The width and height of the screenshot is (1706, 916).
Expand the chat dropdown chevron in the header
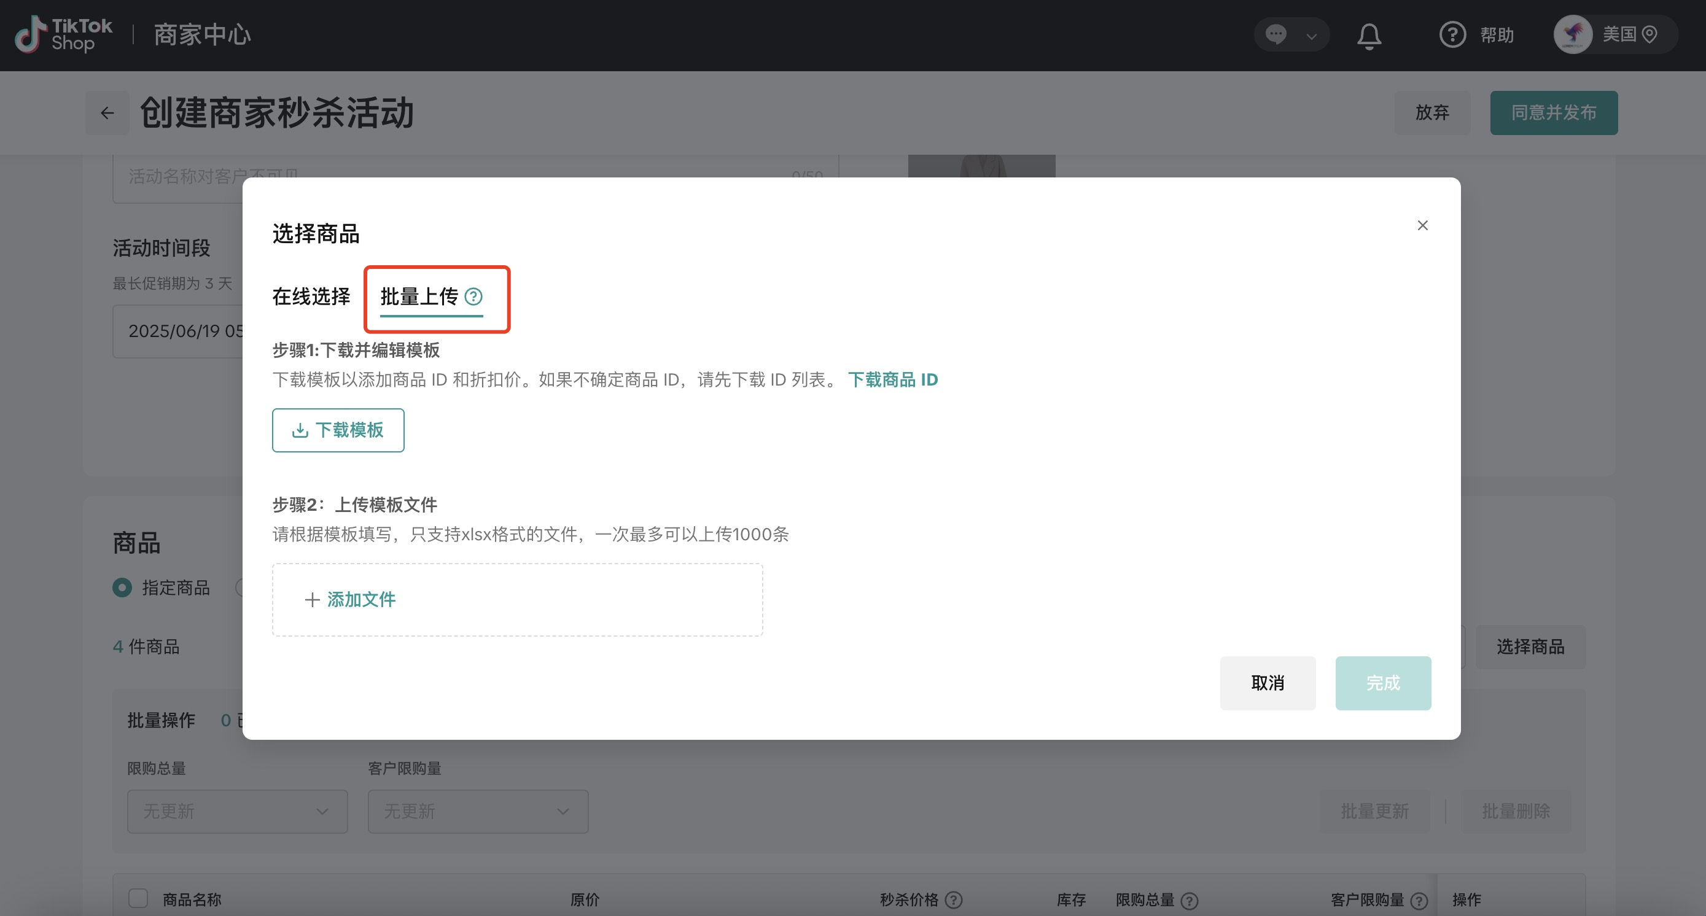click(x=1311, y=36)
